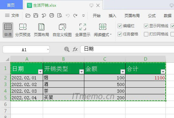Click the print icon in the toolbar
174x118 pixels.
pos(52,16)
